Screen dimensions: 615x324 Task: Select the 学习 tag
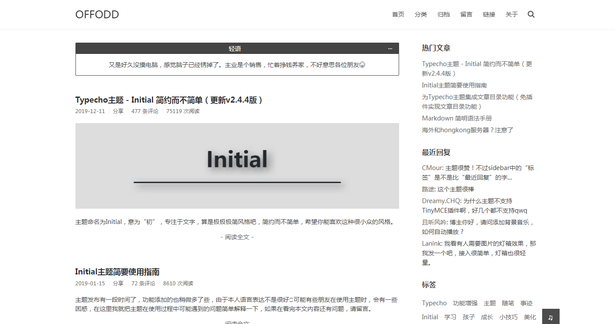451,317
